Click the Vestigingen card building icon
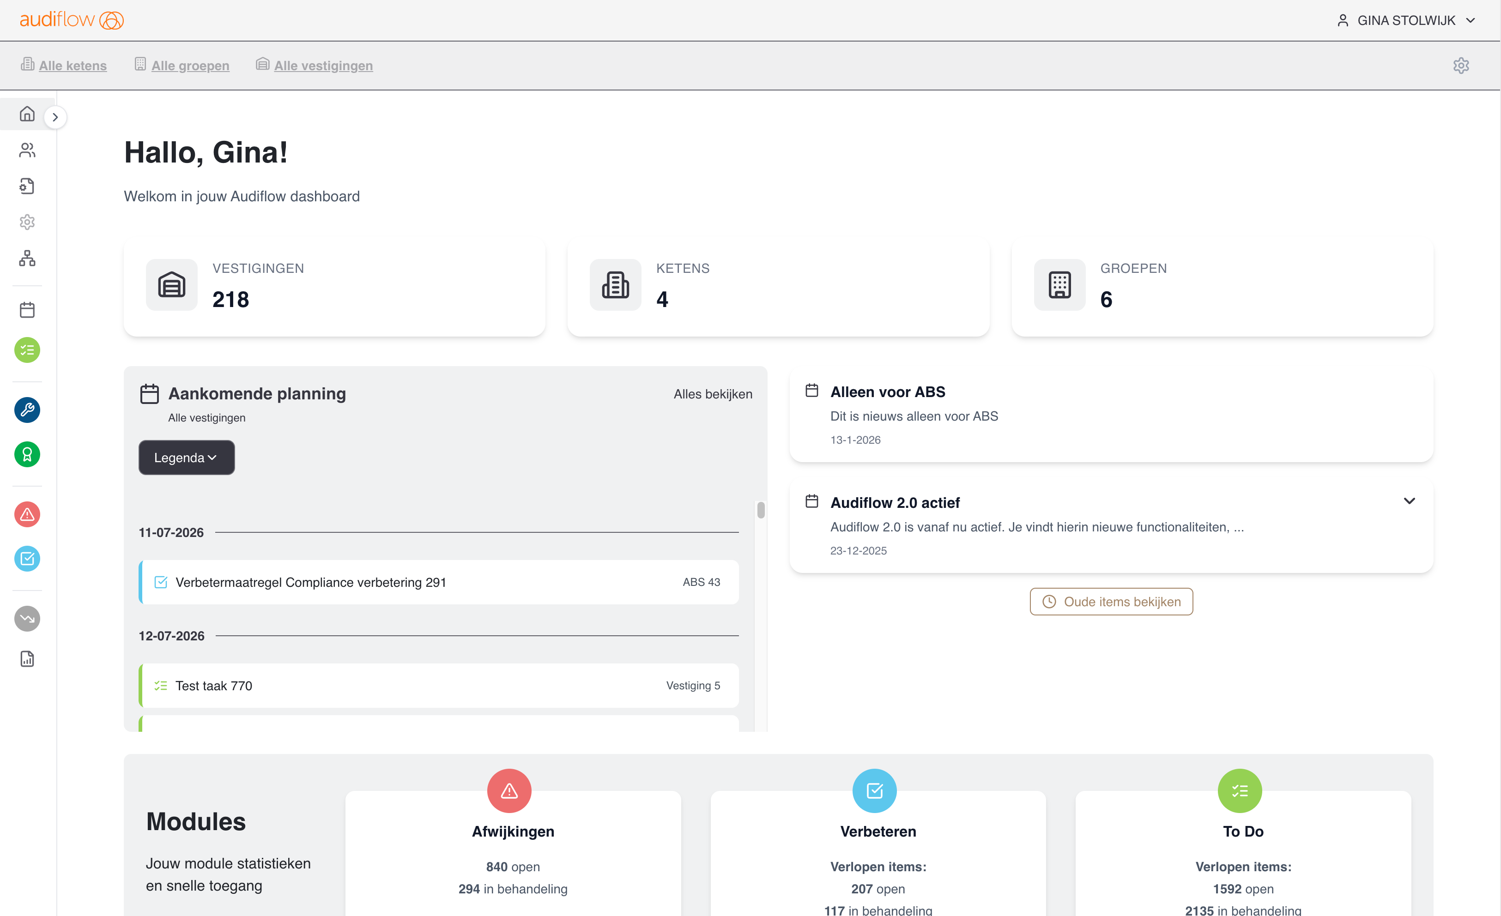The width and height of the screenshot is (1501, 916). (x=172, y=284)
